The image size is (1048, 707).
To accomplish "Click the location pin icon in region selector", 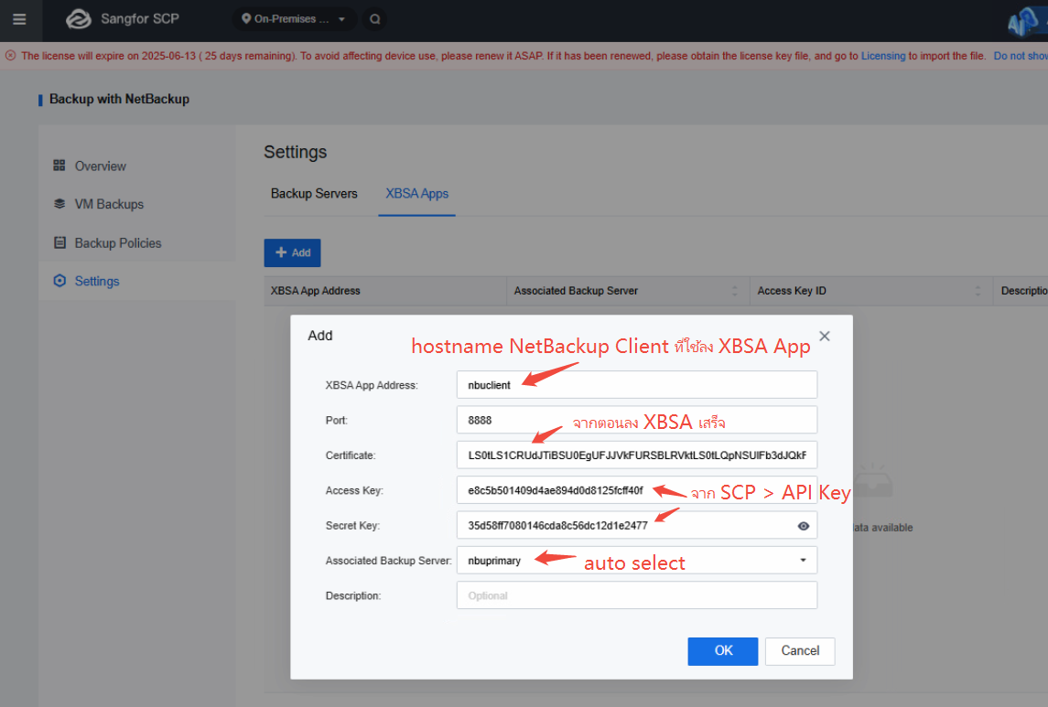I will 246,18.
